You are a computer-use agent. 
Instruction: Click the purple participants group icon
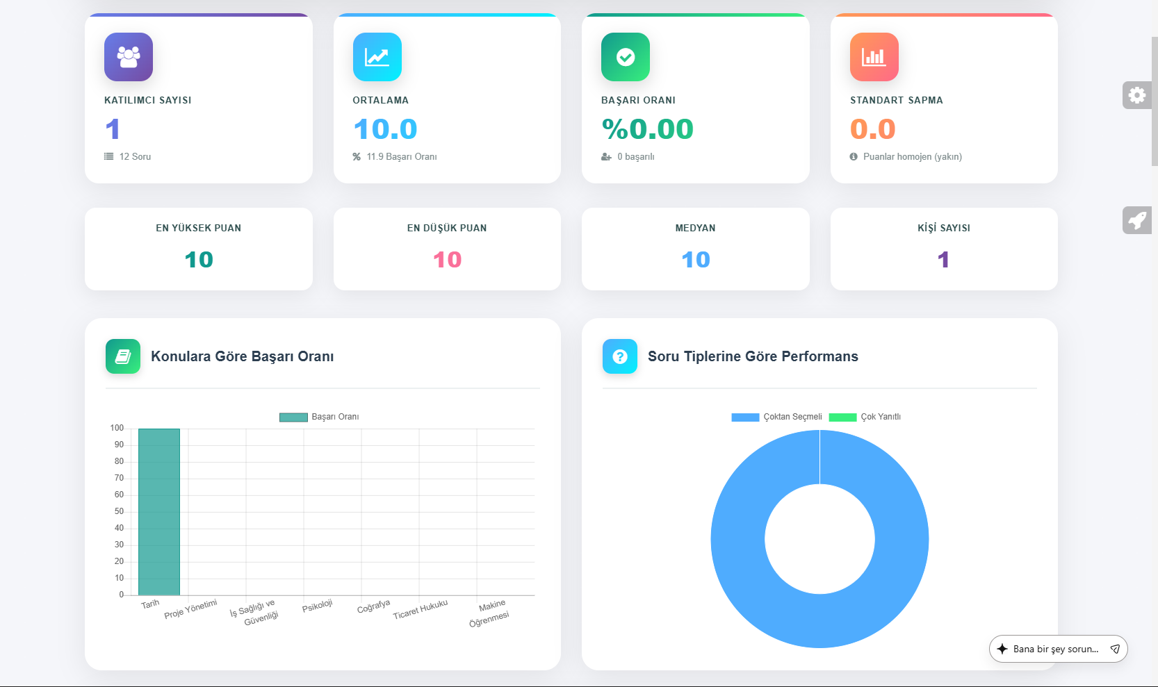tap(129, 57)
